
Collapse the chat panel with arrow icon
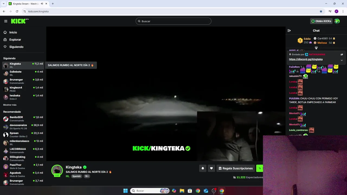pos(289,31)
